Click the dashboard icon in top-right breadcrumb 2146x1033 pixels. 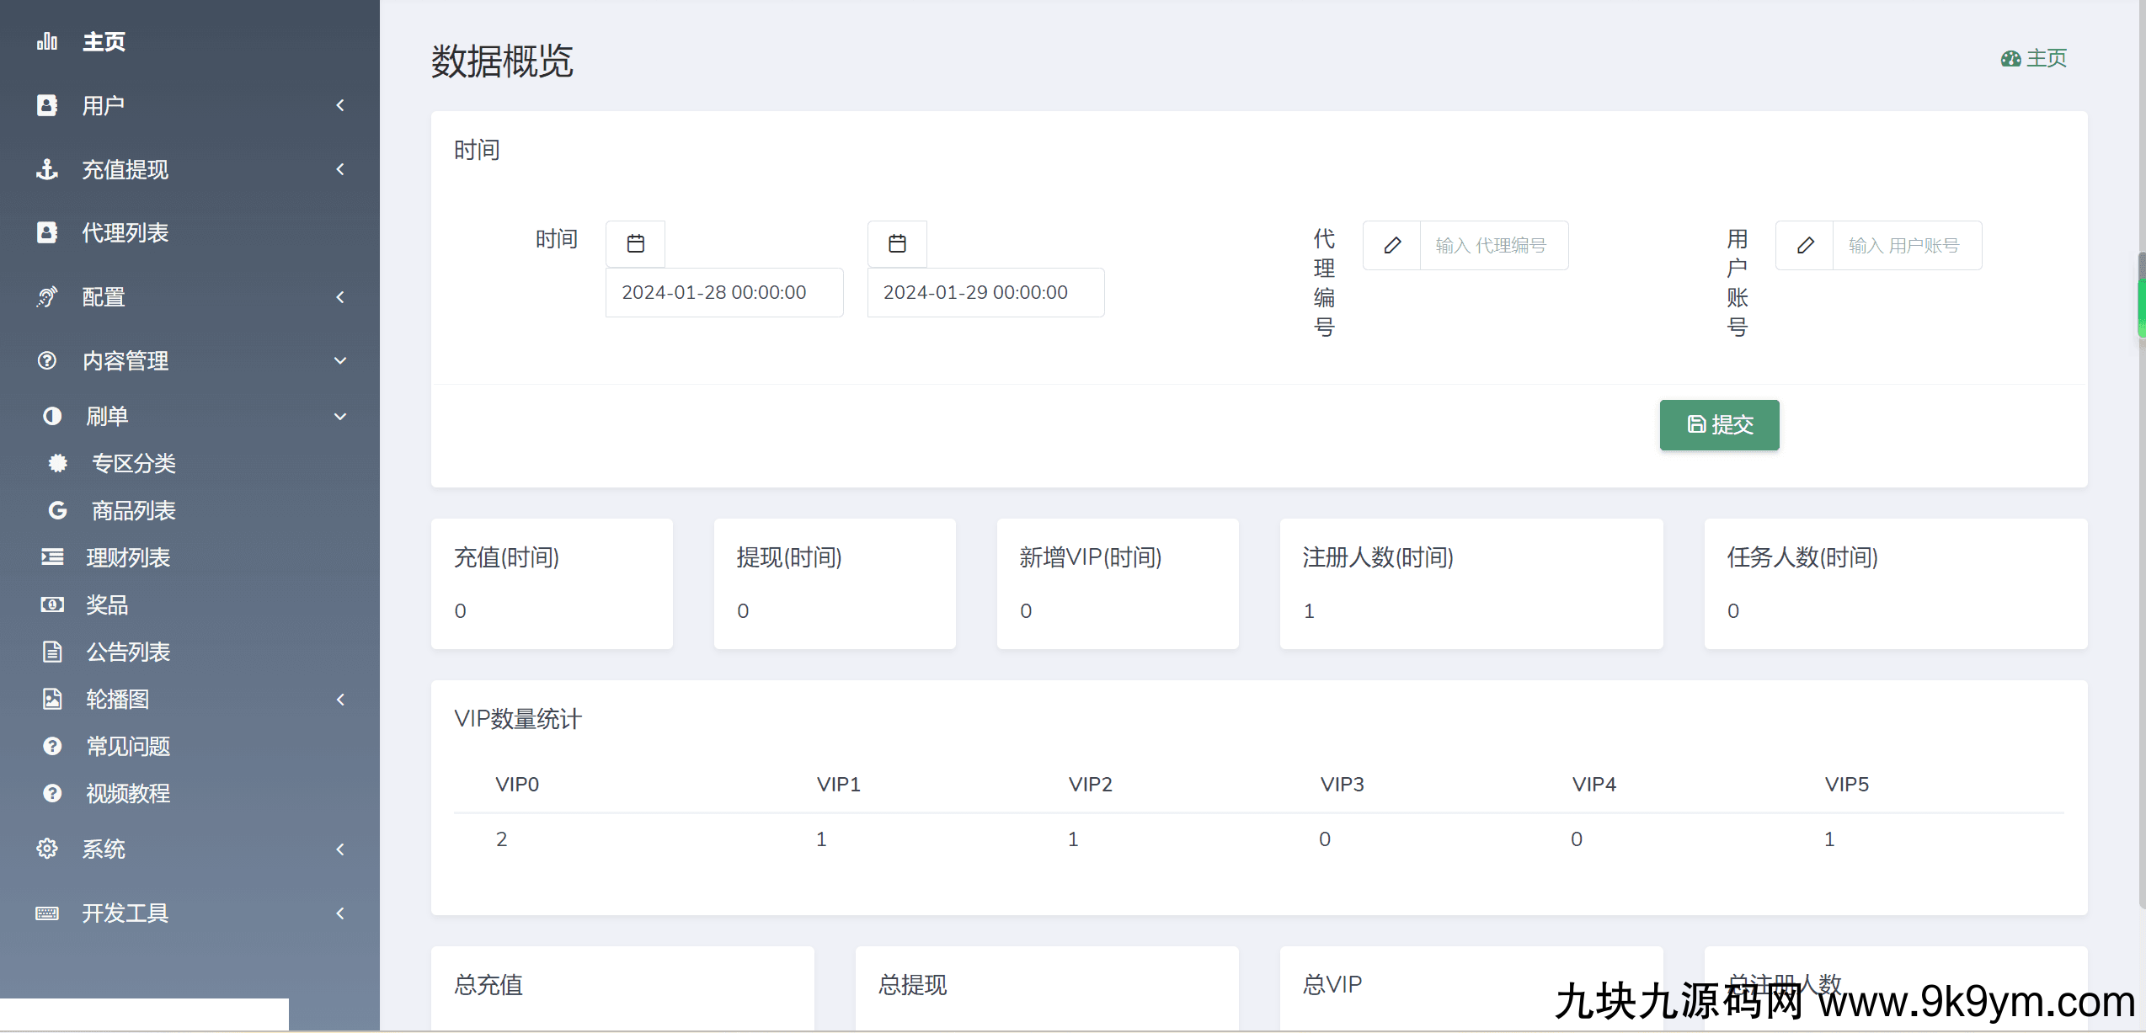coord(2010,58)
